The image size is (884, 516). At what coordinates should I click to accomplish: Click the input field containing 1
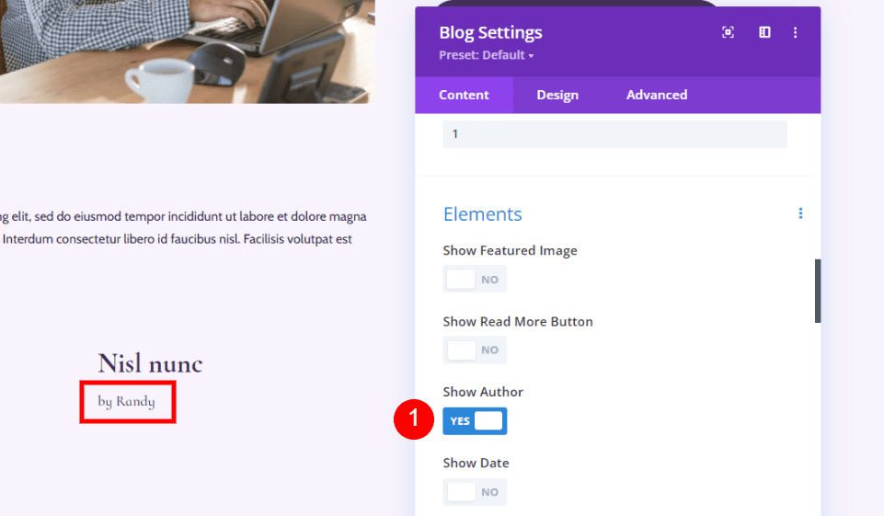[614, 134]
